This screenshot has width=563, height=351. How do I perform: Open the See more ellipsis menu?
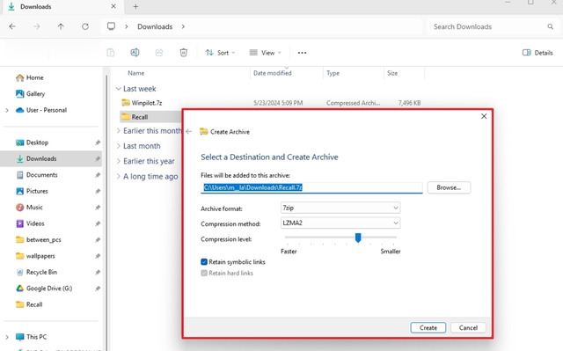pyautogui.click(x=302, y=53)
